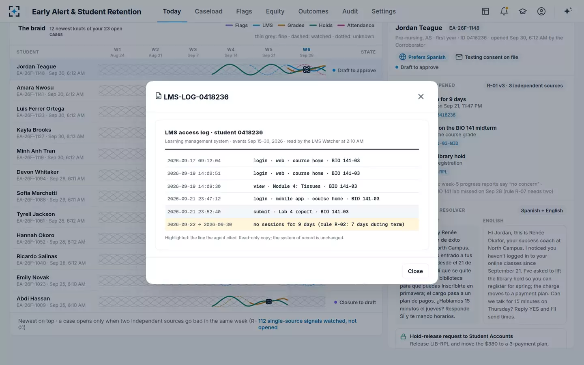This screenshot has width=584, height=365.
Task: Click the Closure to draft state for Abdi Hassan
Action: (x=355, y=303)
